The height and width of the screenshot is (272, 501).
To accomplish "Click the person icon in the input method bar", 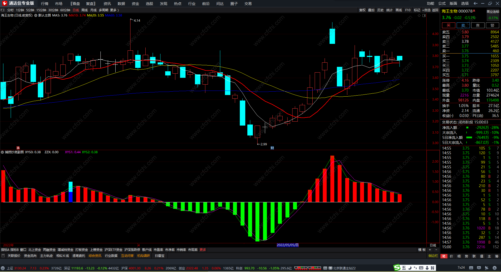I will point(427,268).
